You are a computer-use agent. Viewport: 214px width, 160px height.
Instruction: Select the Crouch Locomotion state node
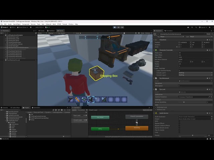[137, 117]
